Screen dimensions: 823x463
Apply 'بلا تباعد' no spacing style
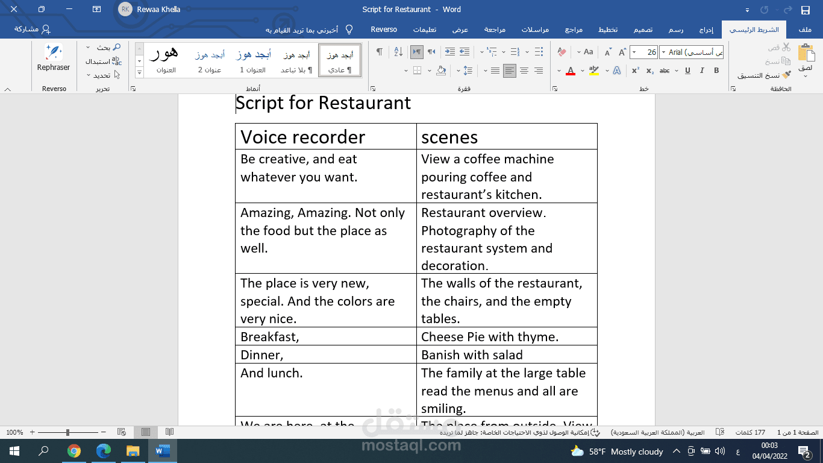296,60
